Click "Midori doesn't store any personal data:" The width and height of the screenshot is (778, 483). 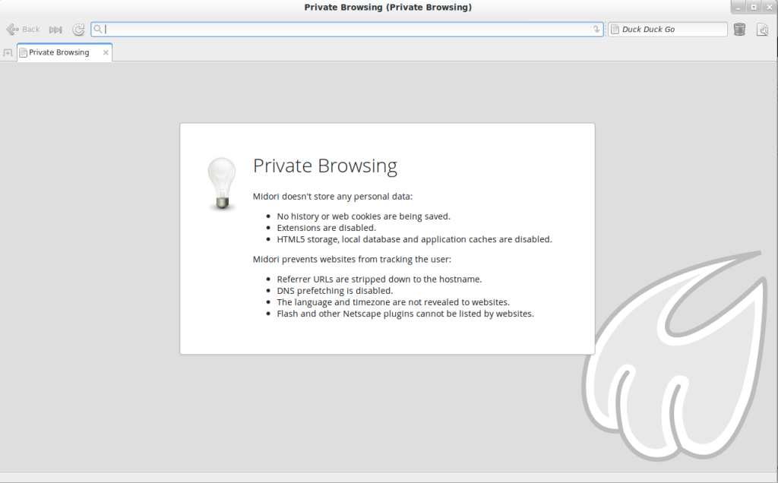(x=333, y=197)
